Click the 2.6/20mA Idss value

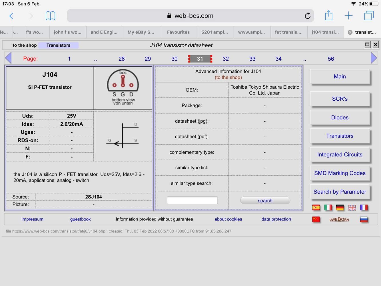[x=72, y=124]
